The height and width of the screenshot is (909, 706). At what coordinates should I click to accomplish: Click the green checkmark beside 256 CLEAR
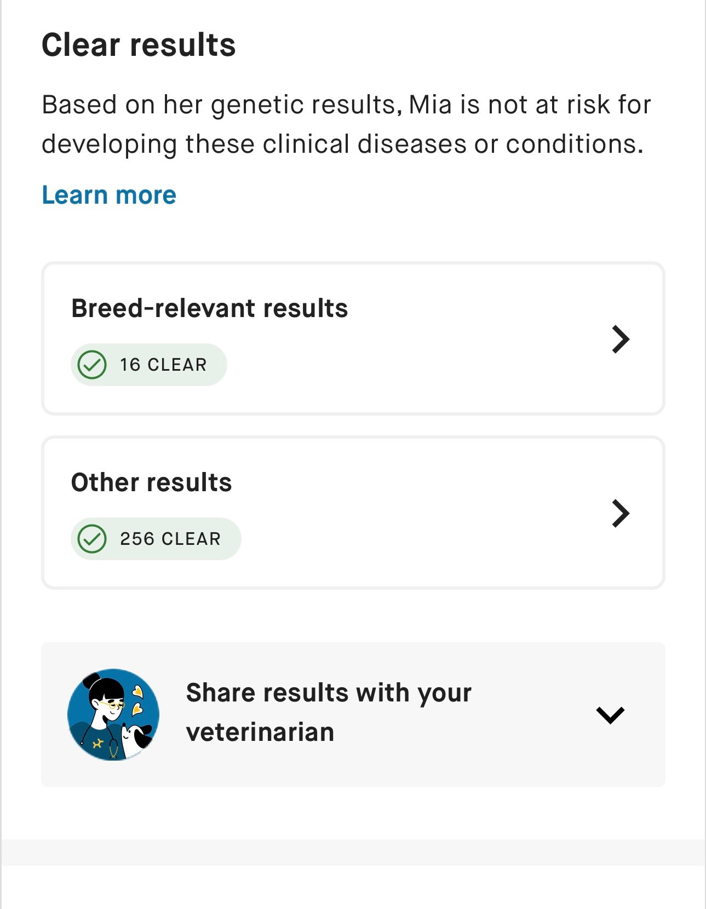point(92,539)
